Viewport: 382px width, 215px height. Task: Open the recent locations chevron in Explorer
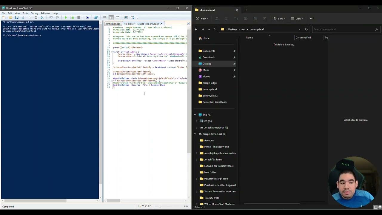[209, 29]
